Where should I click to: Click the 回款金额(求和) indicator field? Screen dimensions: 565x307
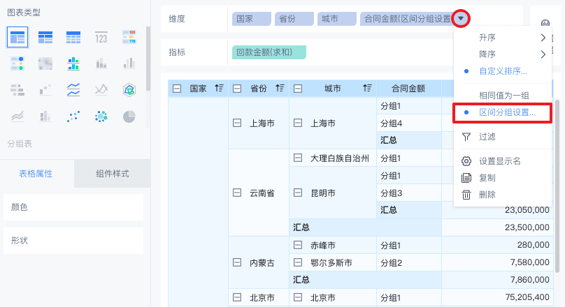(269, 52)
